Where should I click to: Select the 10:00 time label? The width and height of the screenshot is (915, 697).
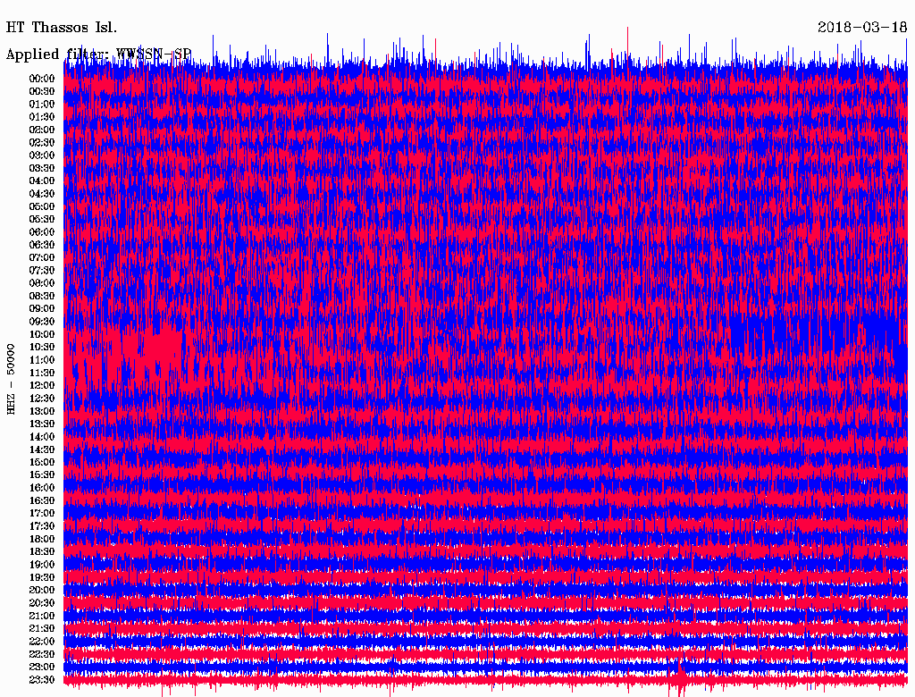[x=42, y=334]
